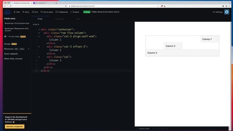Click Column 3 box in result preview
The width and height of the screenshot is (233, 131).
tap(182, 53)
